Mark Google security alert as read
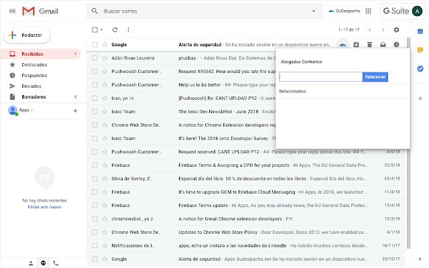The image size is (429, 268). coord(383,44)
